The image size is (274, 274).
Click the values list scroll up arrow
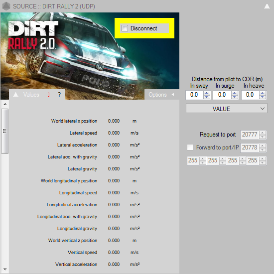[5, 104]
